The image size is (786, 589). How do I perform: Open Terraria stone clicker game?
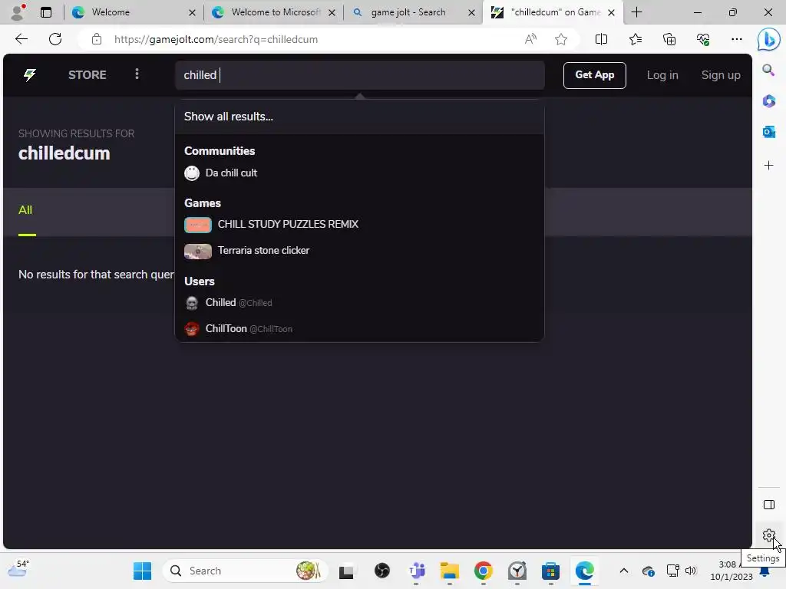coord(263,251)
